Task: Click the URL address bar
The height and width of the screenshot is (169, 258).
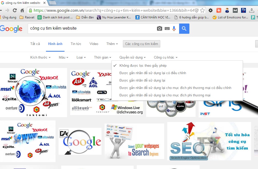Action: coord(114,10)
